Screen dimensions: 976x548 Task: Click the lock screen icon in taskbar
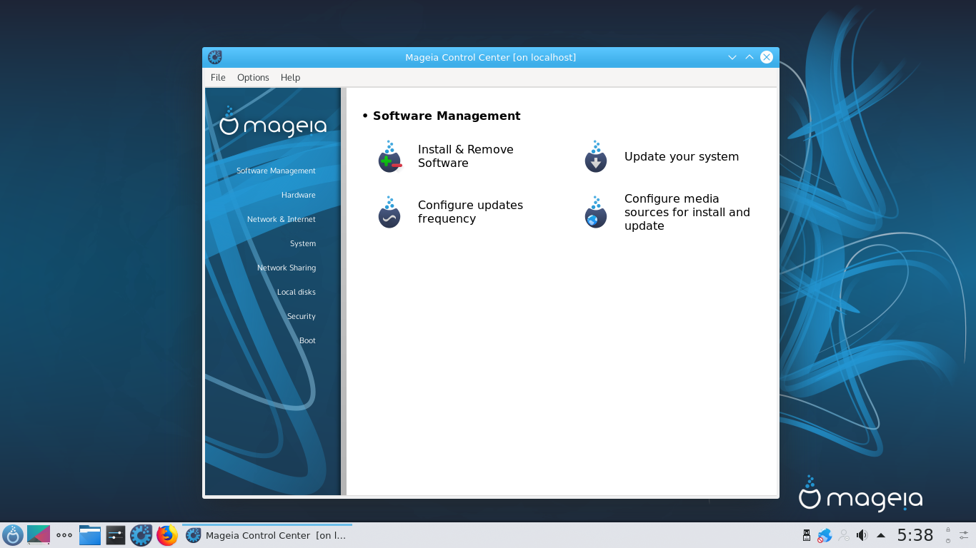pyautogui.click(x=948, y=530)
